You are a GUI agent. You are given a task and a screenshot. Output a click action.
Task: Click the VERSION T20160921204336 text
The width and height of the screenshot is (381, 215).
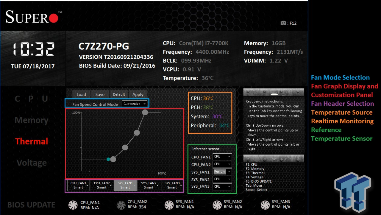(116, 57)
